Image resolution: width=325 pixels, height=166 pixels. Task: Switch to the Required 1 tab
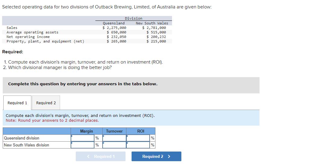click(17, 103)
